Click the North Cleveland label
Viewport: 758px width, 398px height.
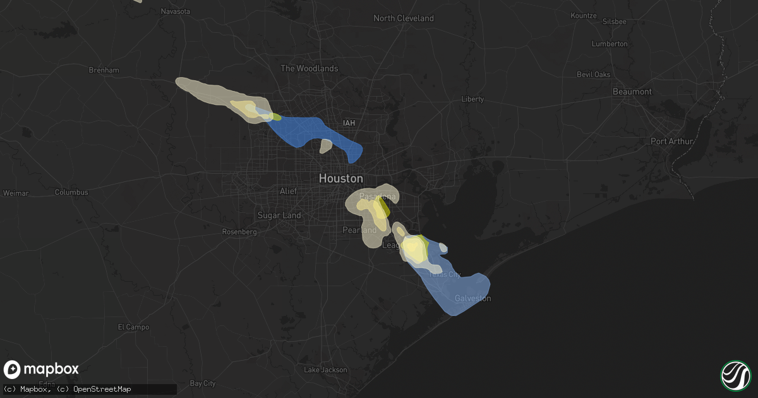pos(404,18)
